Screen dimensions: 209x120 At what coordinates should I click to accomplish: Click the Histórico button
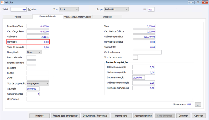(x=39, y=116)
